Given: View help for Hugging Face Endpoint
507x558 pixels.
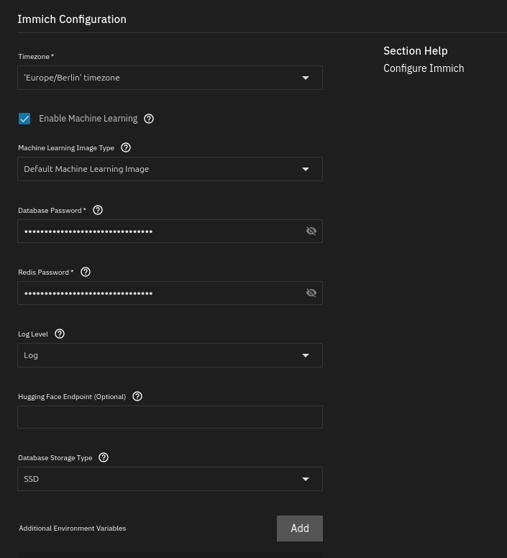Looking at the screenshot, I should [x=137, y=396].
